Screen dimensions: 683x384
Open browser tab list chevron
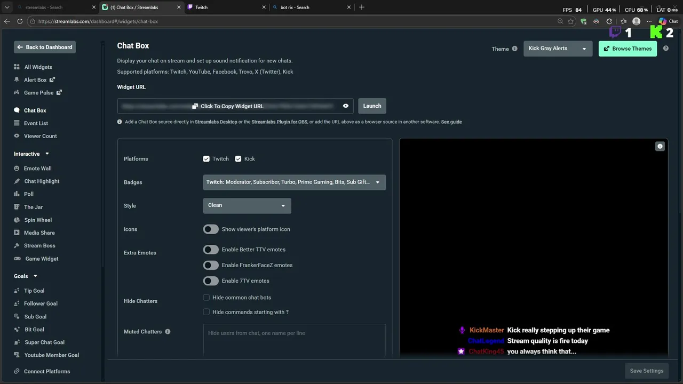pos(7,7)
